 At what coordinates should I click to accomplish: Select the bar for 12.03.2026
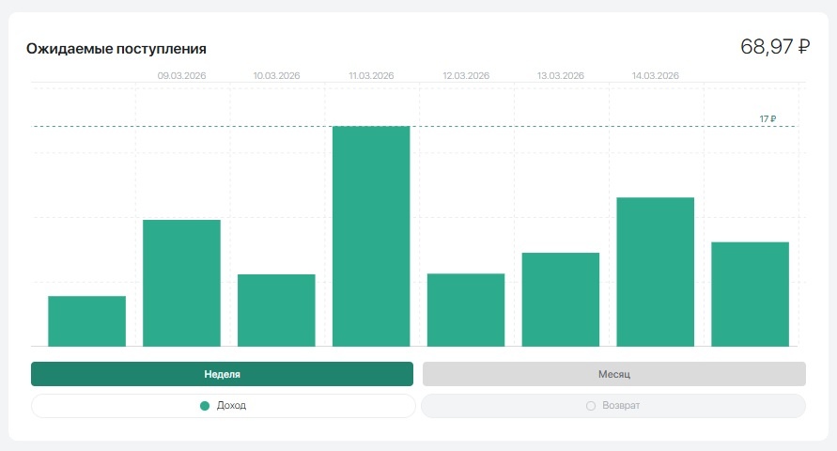466,310
